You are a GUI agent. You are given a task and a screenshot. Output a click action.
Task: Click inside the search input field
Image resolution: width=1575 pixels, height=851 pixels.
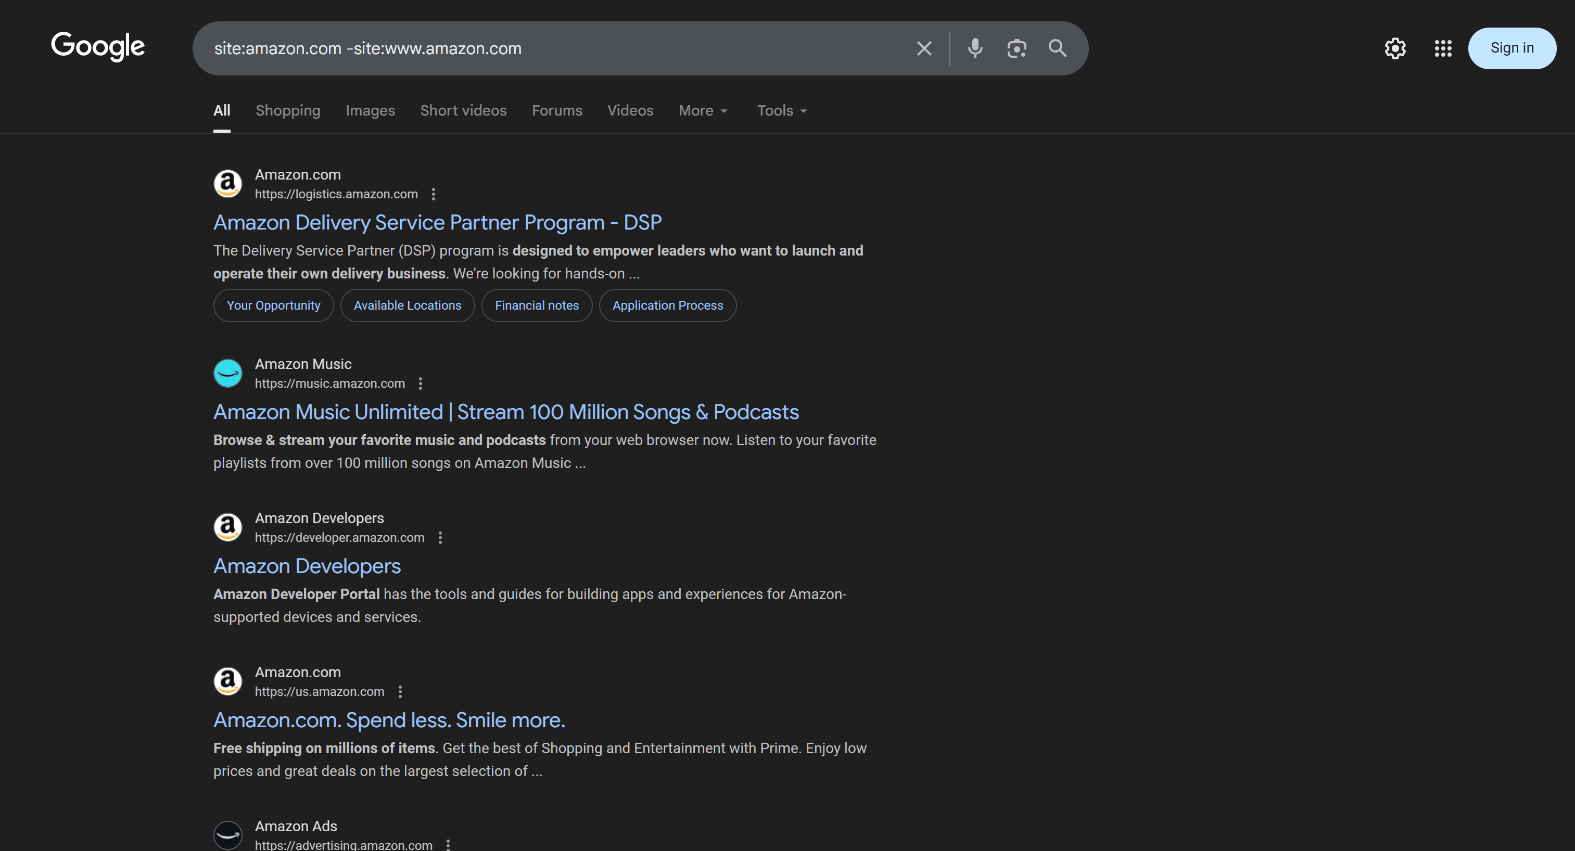click(x=550, y=48)
